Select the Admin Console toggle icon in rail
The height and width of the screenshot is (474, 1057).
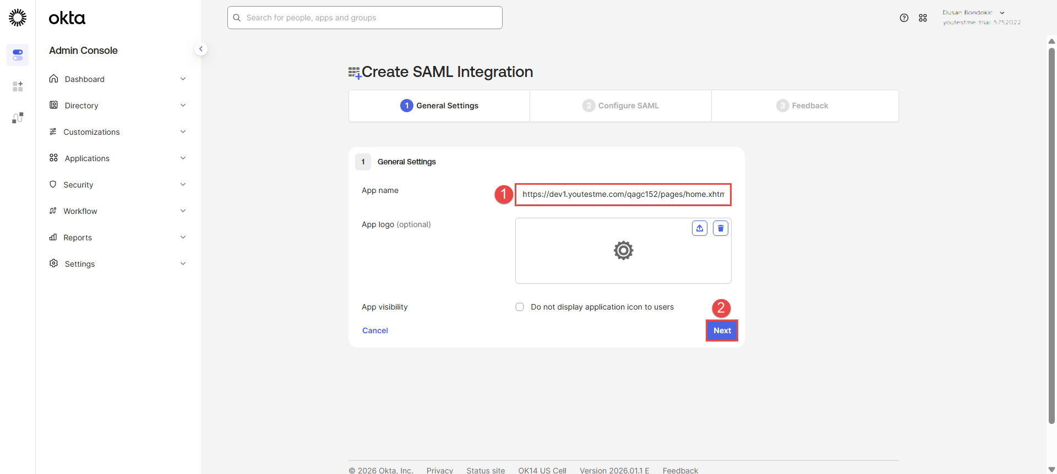coord(18,55)
